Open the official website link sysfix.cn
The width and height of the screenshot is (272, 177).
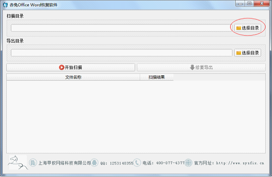[240, 163]
